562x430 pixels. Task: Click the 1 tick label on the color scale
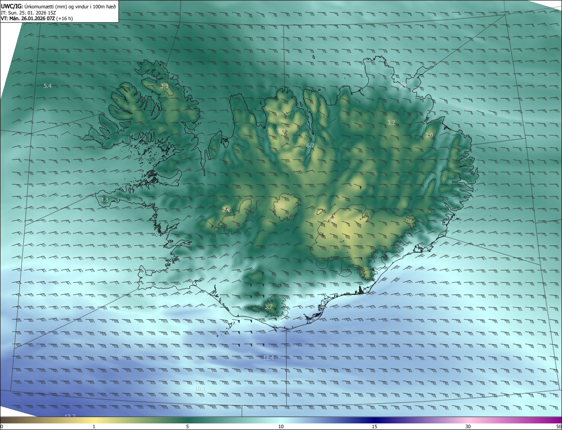coord(94,426)
